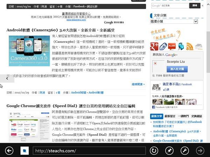Click the 就是教不落 Facebook logo thumbnail

tap(156, 87)
